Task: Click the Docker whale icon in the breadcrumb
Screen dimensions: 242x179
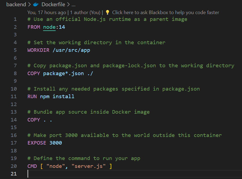Action: 36,4
